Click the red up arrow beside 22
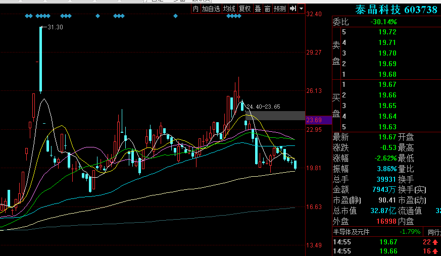This screenshot has height=256, width=441. pos(435,242)
